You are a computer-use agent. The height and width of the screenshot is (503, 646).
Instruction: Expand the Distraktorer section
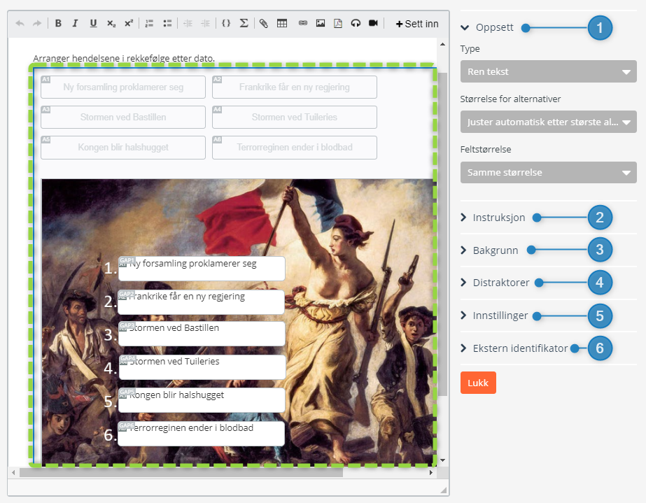495,283
